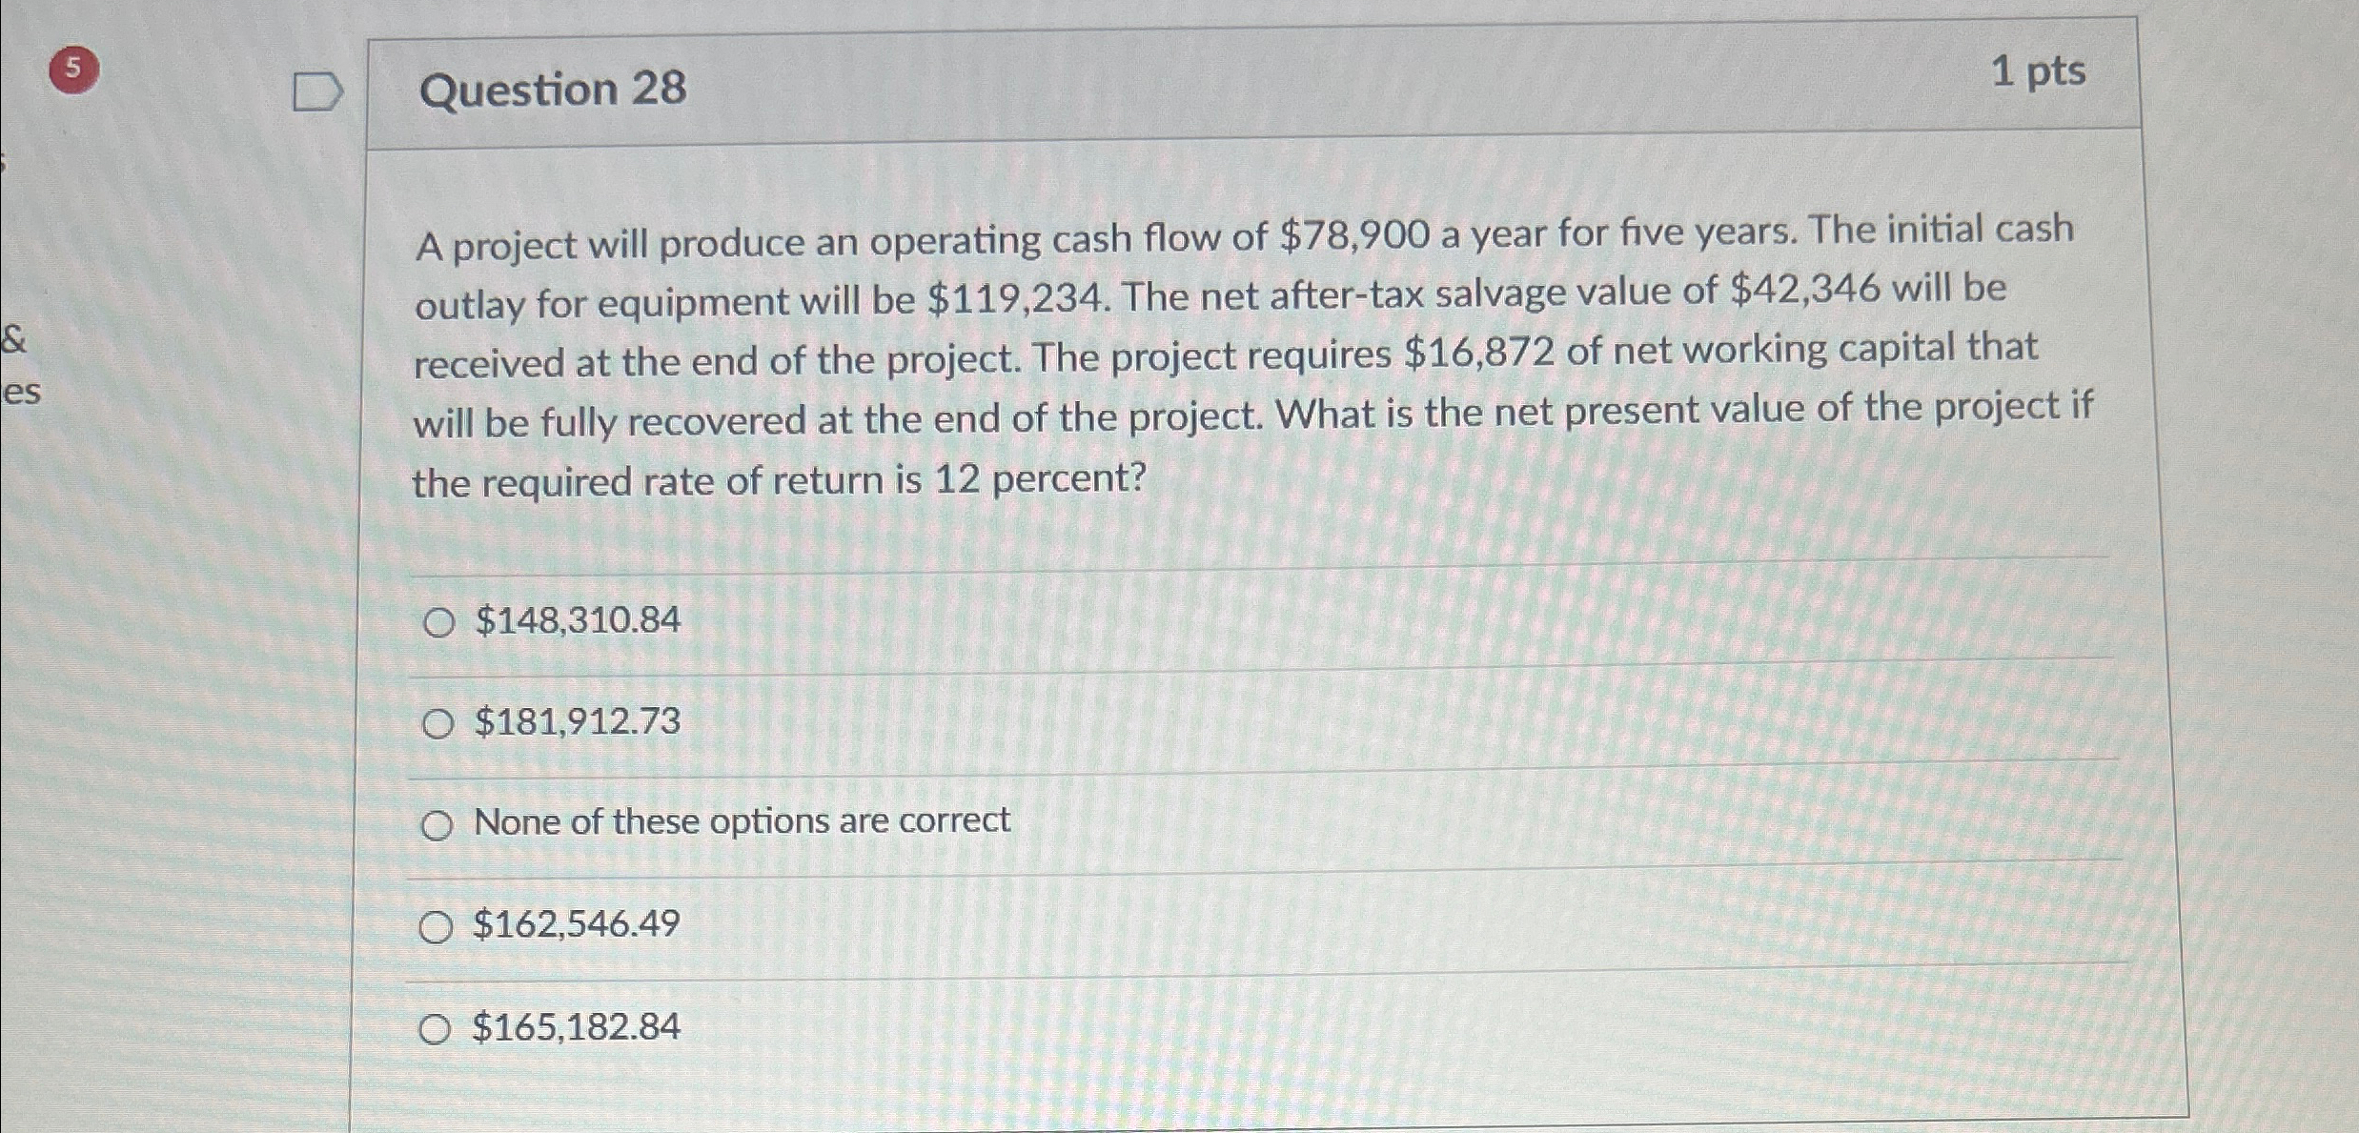Click the circle marker for $181,912.73
2359x1133 pixels.
[x=440, y=724]
